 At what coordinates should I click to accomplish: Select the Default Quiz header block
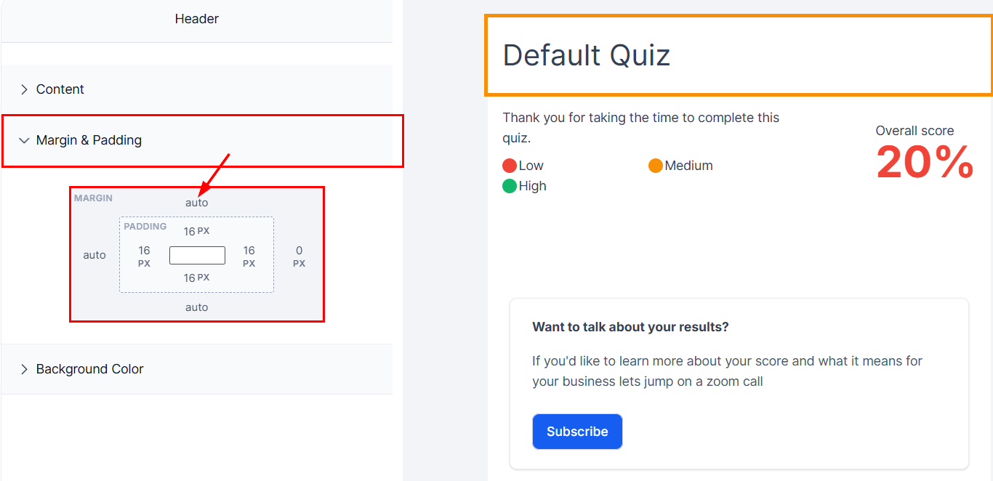[x=739, y=56]
